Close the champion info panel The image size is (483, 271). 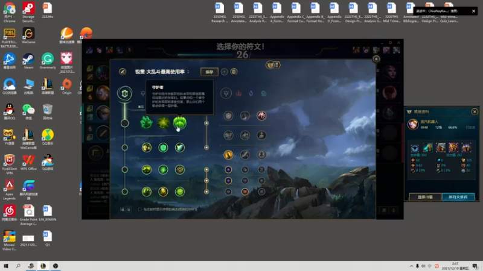click(475, 111)
